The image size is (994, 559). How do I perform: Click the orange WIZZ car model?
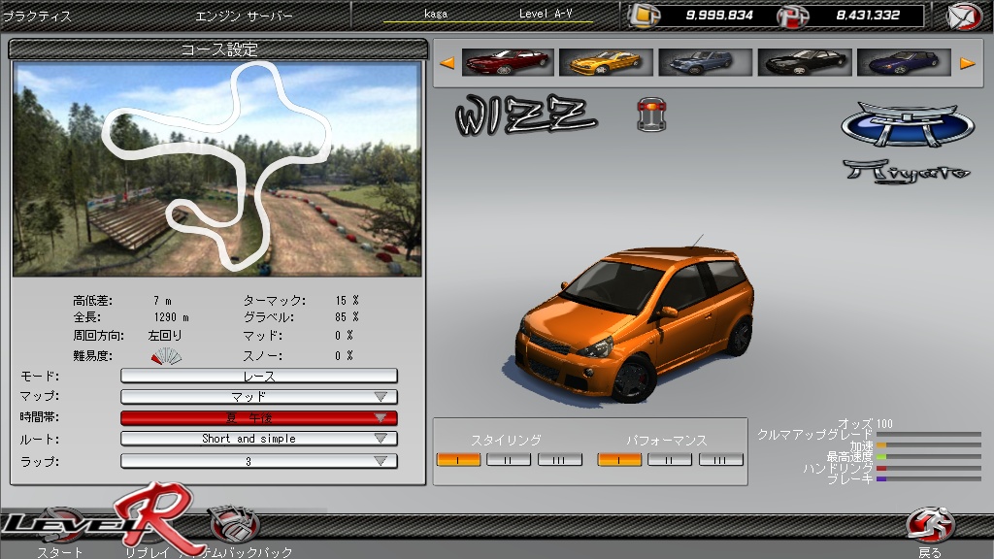(x=636, y=323)
